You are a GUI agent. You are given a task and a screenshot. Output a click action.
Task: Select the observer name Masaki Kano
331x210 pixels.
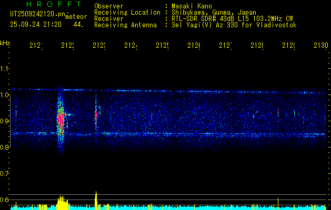192,6
